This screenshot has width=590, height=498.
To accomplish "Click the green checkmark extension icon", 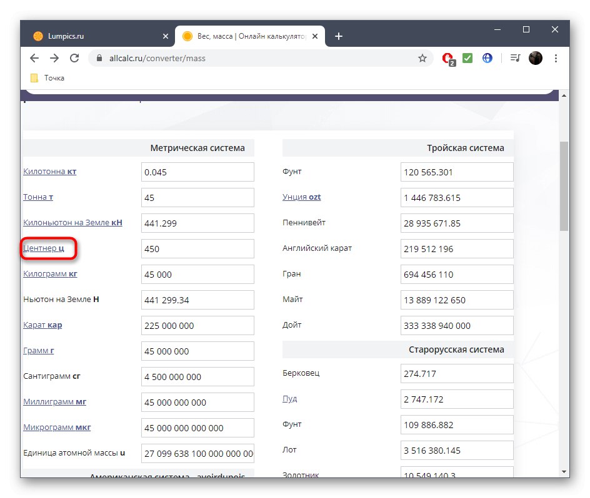I will (x=467, y=58).
